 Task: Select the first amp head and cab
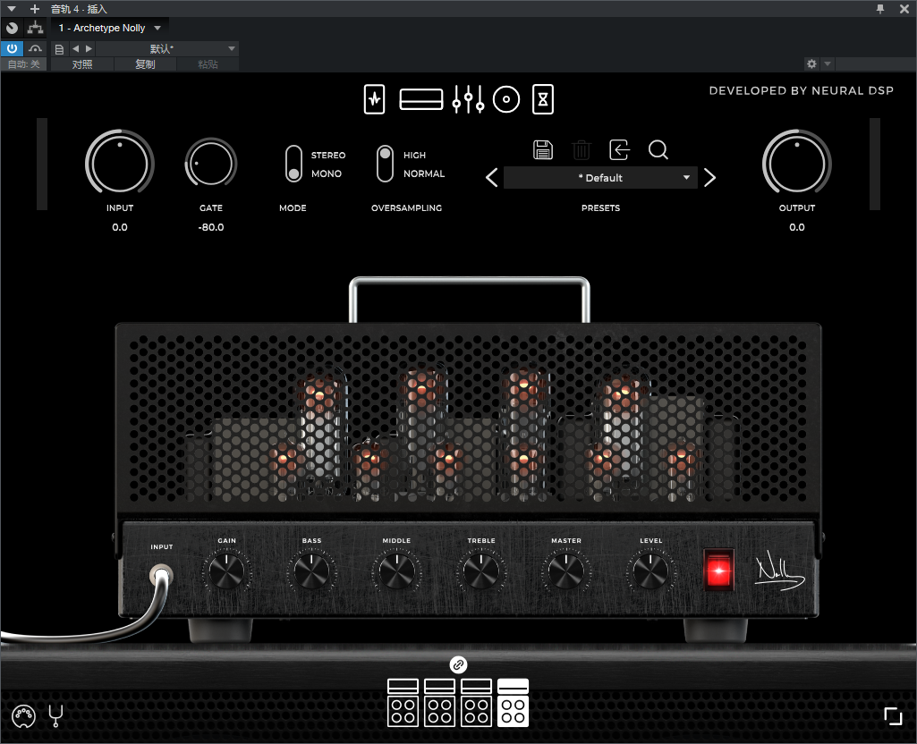pyautogui.click(x=403, y=703)
